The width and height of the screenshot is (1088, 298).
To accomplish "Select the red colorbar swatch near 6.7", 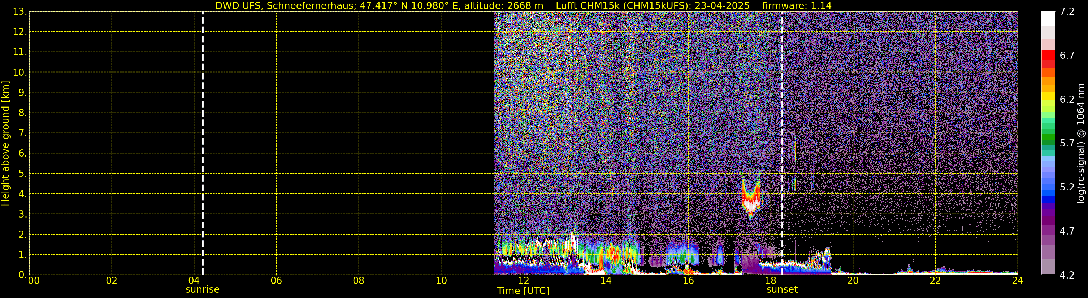I will coord(1048,54).
